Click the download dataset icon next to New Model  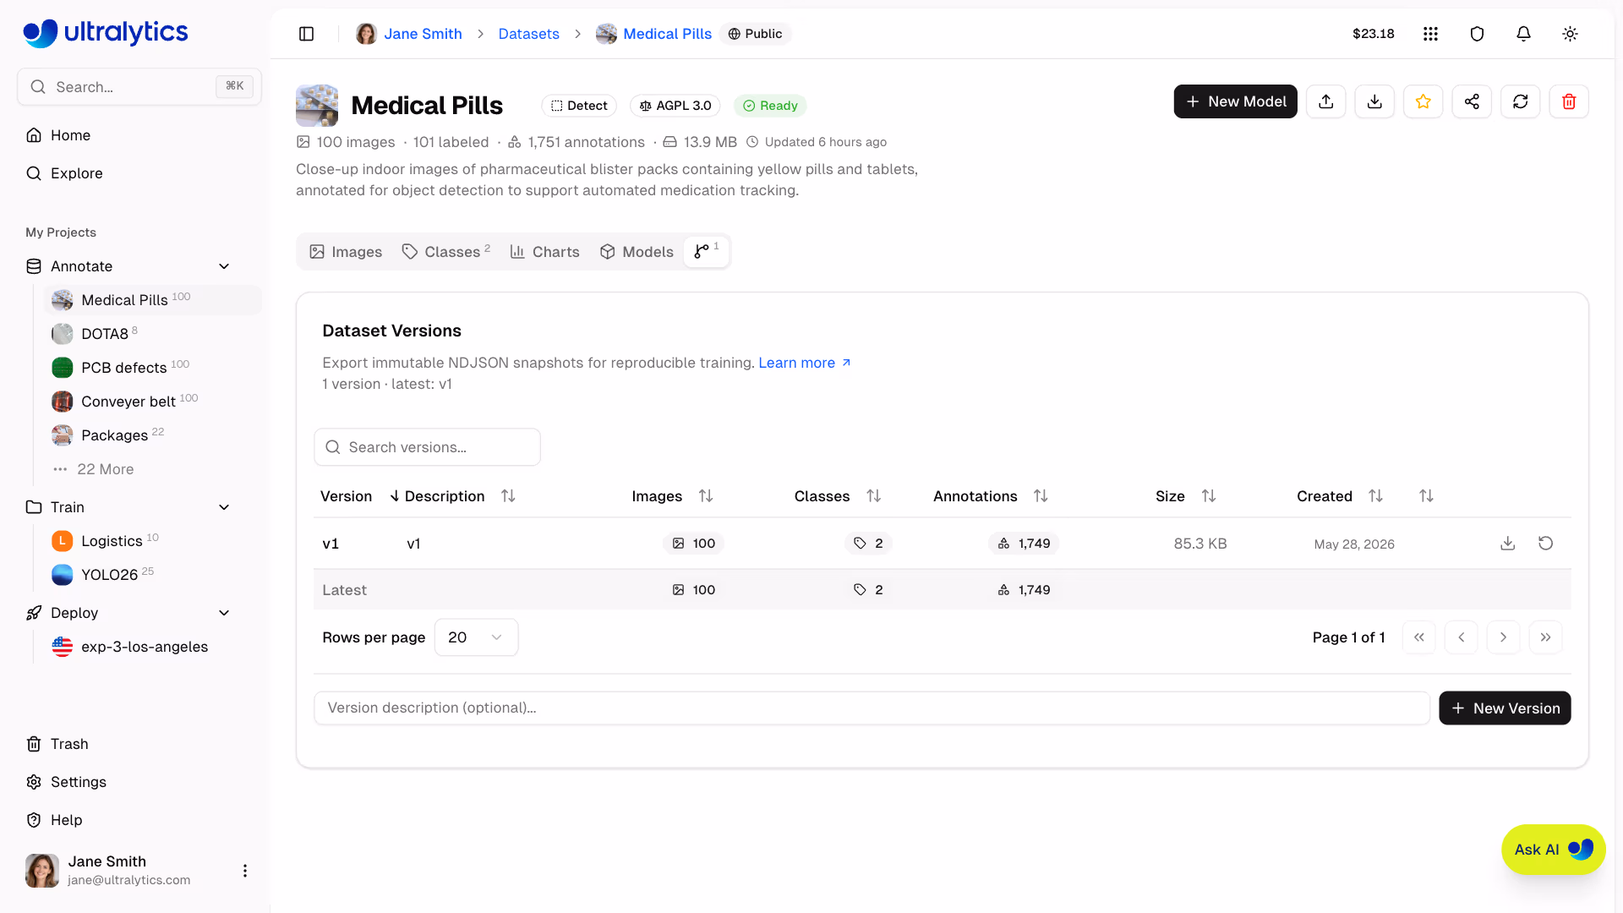tap(1374, 101)
